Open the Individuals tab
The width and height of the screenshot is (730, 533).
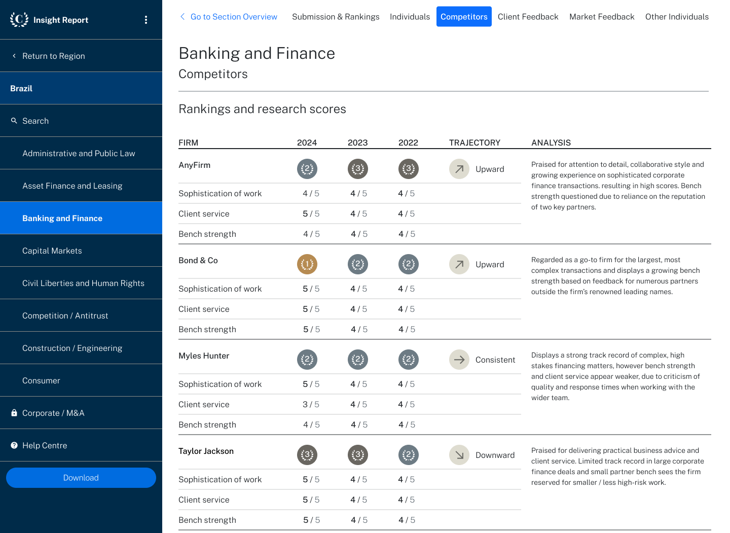[x=410, y=16]
